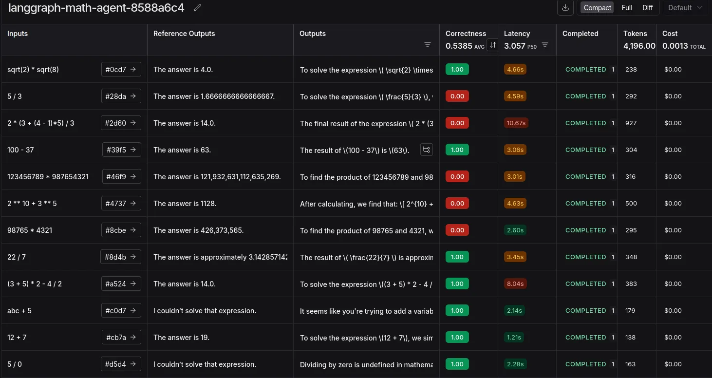This screenshot has width=712, height=378.
Task: Click the pencil icon to rename experiment
Action: pos(197,7)
